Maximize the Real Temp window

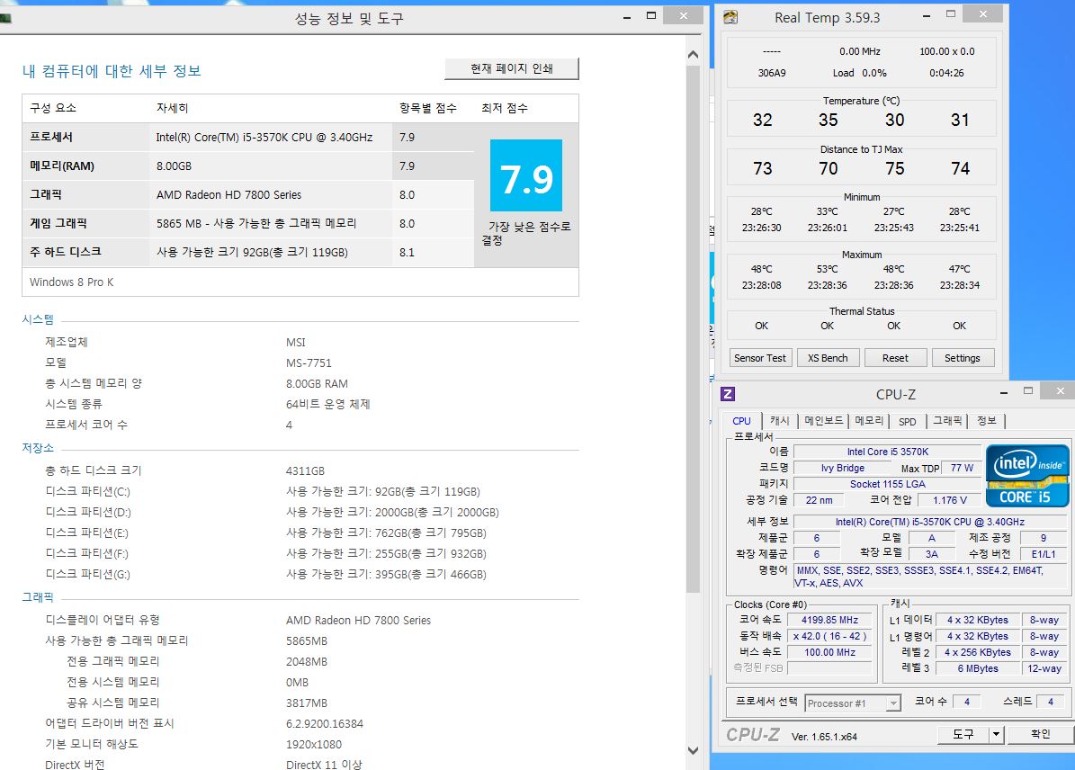950,13
